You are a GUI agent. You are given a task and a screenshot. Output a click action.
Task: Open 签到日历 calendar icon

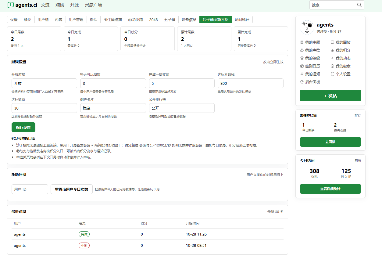302,66
